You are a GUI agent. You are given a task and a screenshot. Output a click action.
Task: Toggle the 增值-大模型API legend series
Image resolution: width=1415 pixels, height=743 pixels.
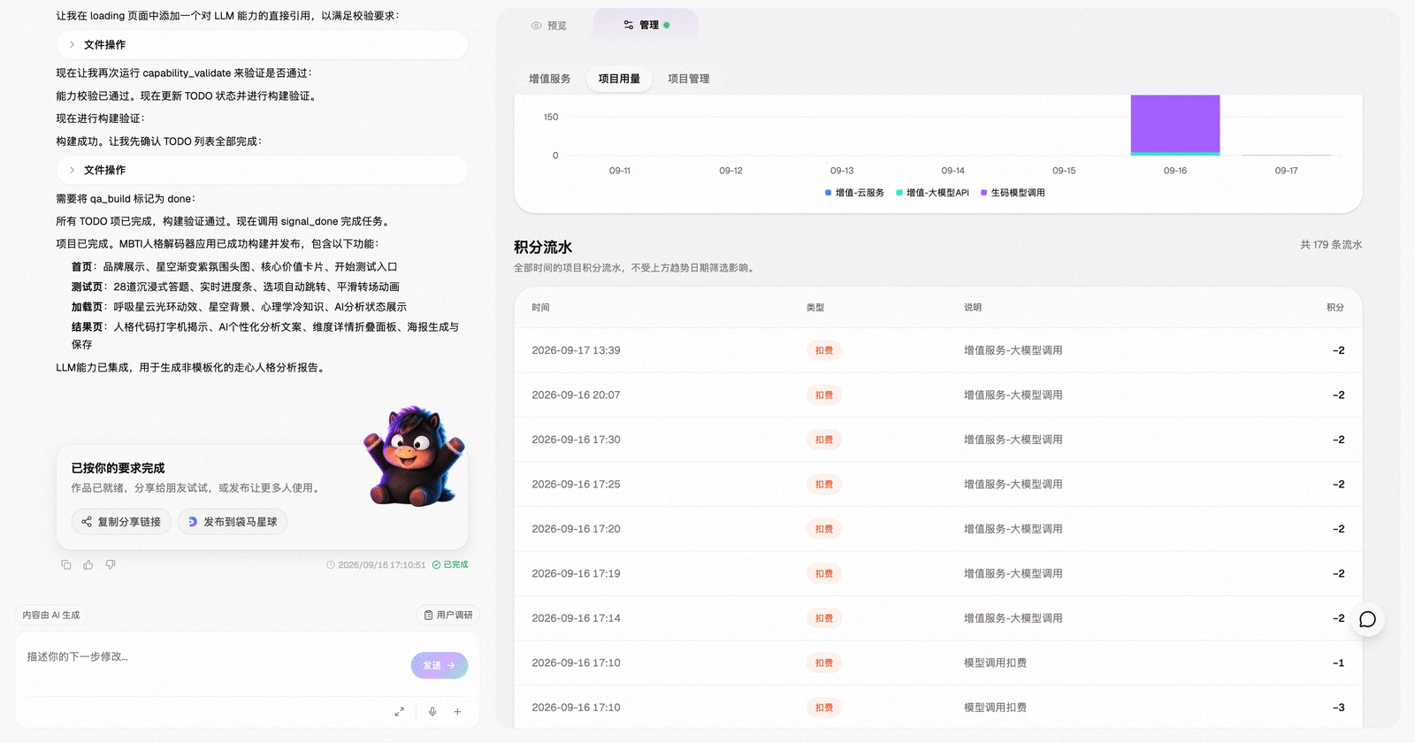click(932, 193)
